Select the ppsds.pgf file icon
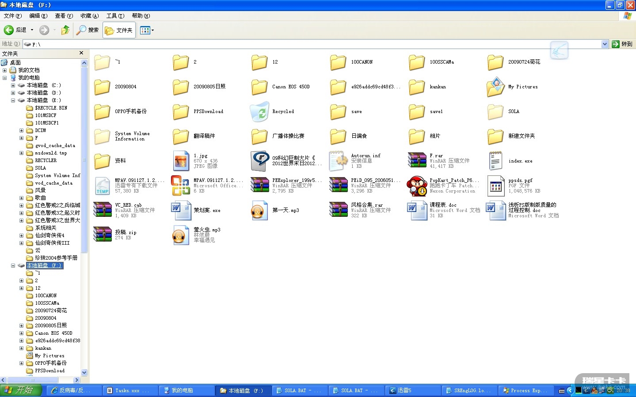This screenshot has width=636, height=397. pos(495,185)
